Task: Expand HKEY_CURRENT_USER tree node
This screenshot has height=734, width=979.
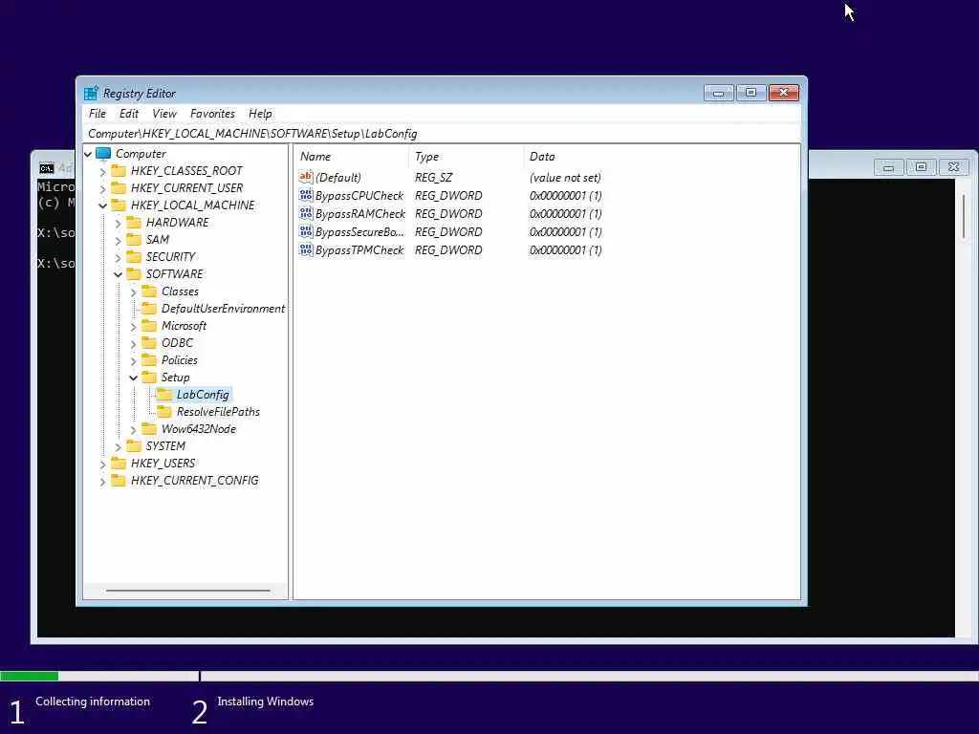Action: pos(103,188)
